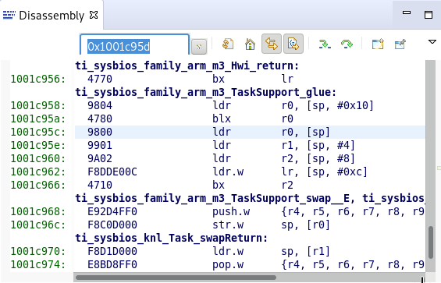
Task: Click address 1001c95a in the gutter
Action: click(x=38, y=119)
